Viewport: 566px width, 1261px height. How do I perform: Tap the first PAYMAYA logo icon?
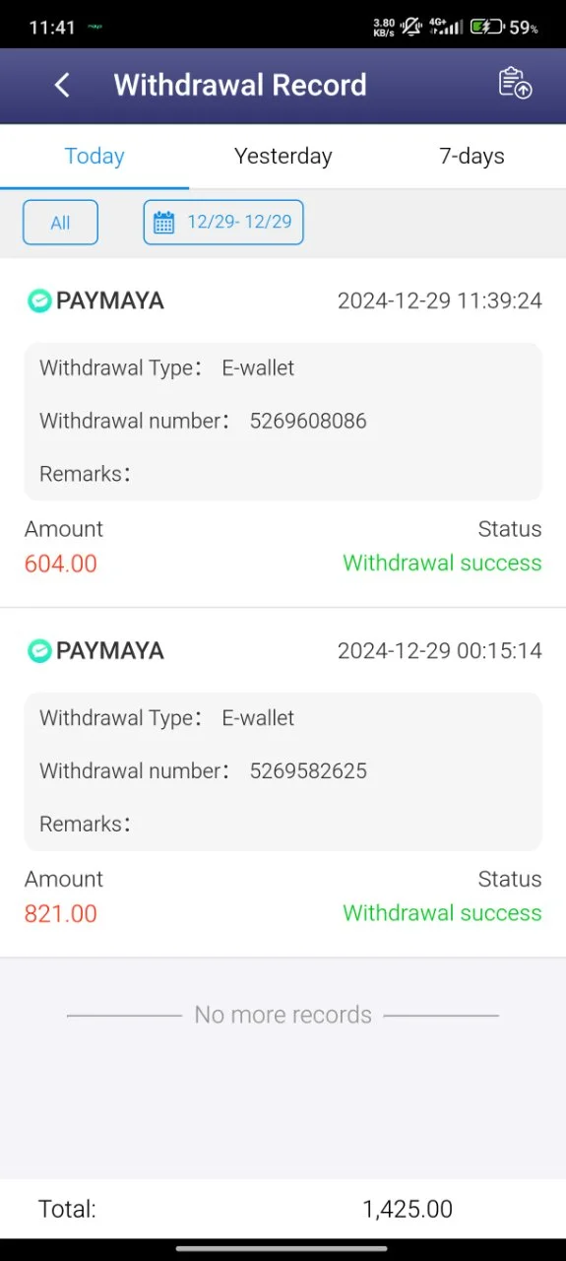(38, 300)
